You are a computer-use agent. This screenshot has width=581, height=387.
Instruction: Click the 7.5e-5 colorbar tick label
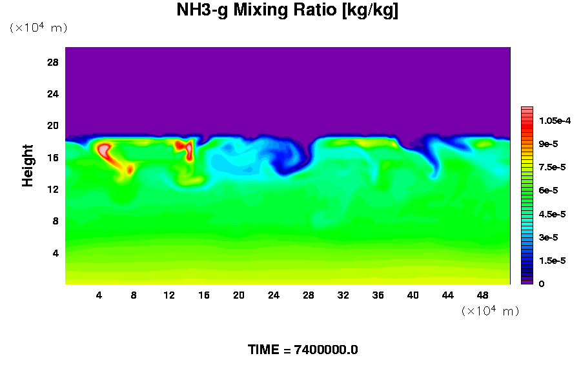[552, 167]
